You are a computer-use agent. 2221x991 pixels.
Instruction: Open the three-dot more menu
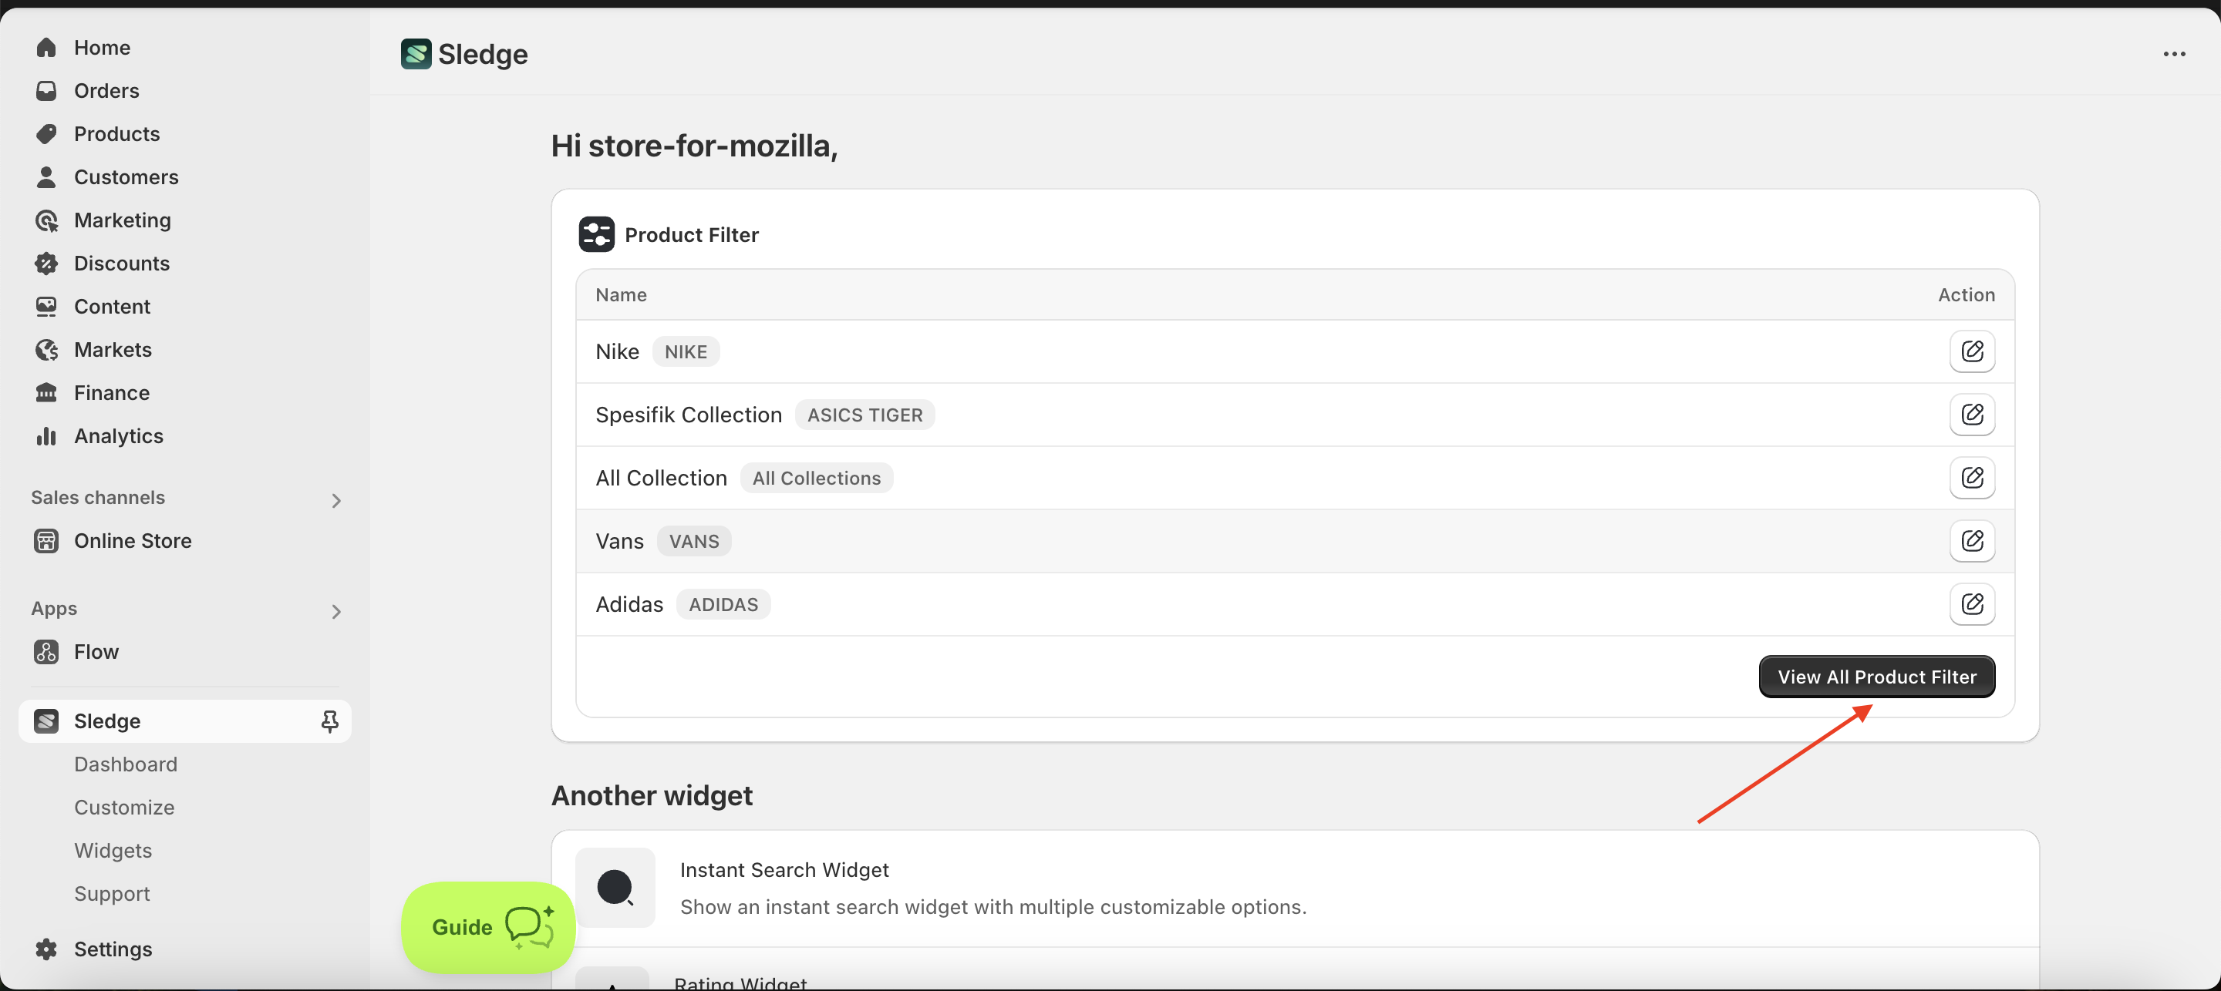(x=2174, y=54)
